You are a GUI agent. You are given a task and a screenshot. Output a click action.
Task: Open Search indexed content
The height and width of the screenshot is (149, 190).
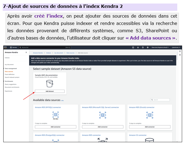pos(12,77)
